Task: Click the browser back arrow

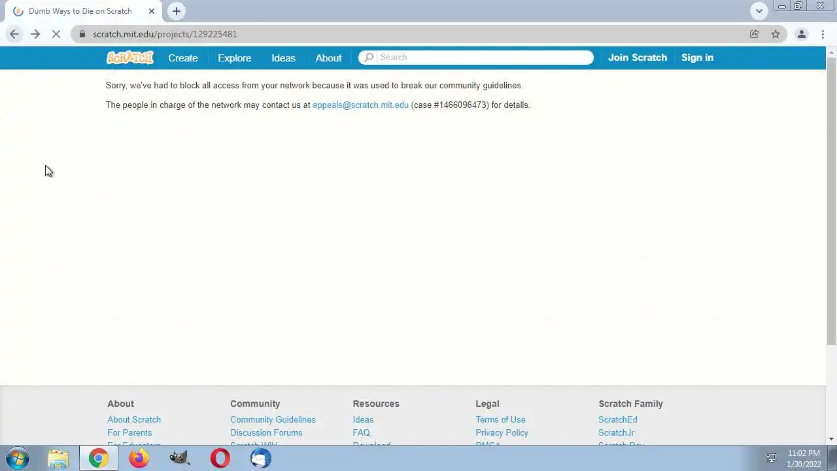Action: coord(14,34)
